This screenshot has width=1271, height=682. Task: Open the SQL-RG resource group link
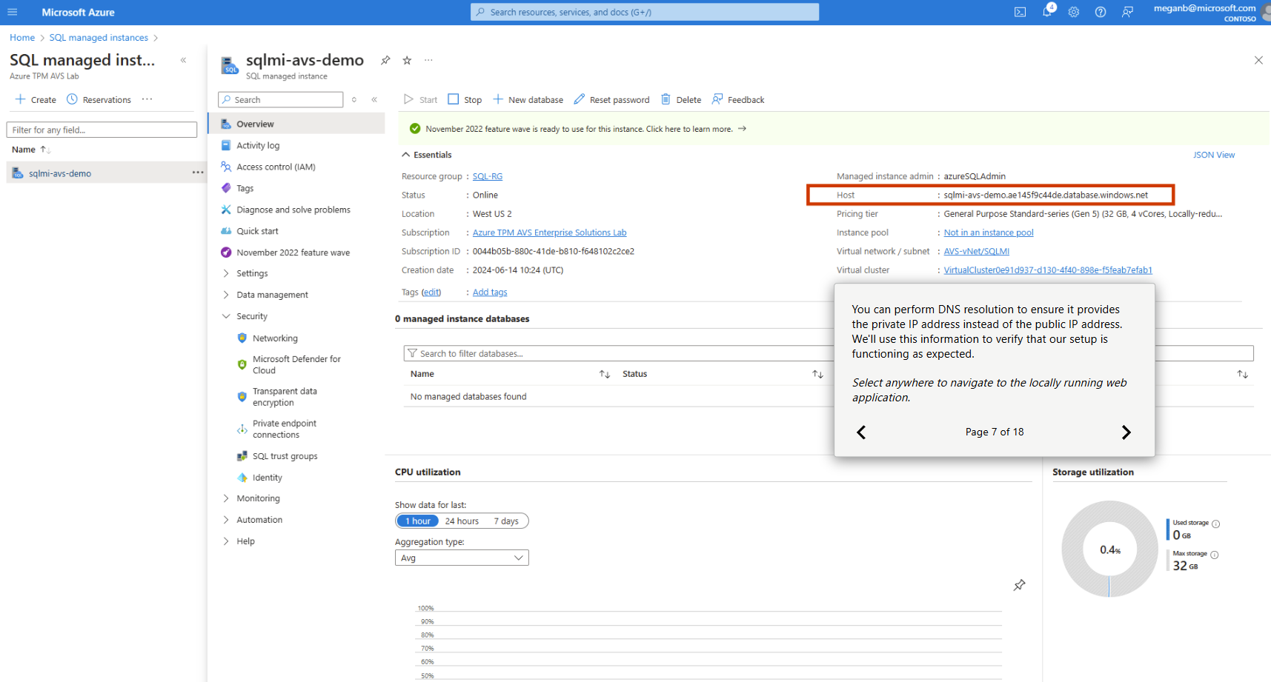488,176
